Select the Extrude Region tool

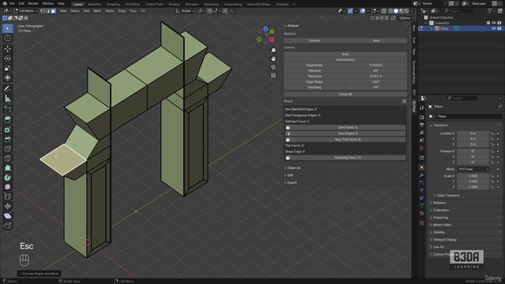(x=8, y=120)
